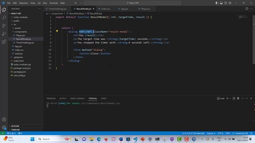
Task: Maximize the panel with chevron up
Action: coord(247,99)
